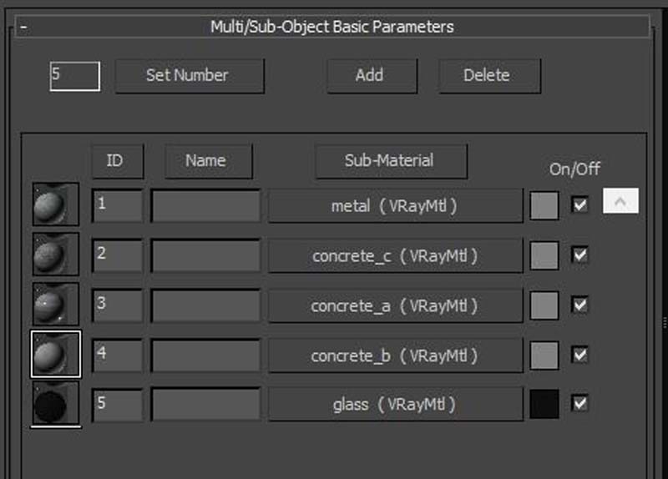Click the metal material preview sphere thumbnail
Image resolution: width=668 pixels, height=479 pixels.
(55, 204)
